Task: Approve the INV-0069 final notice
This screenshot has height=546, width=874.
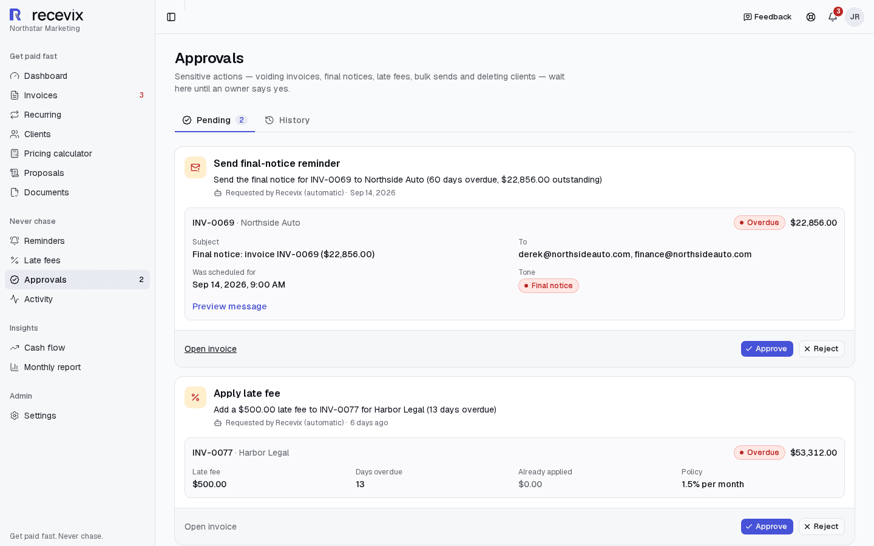Action: coord(767,349)
